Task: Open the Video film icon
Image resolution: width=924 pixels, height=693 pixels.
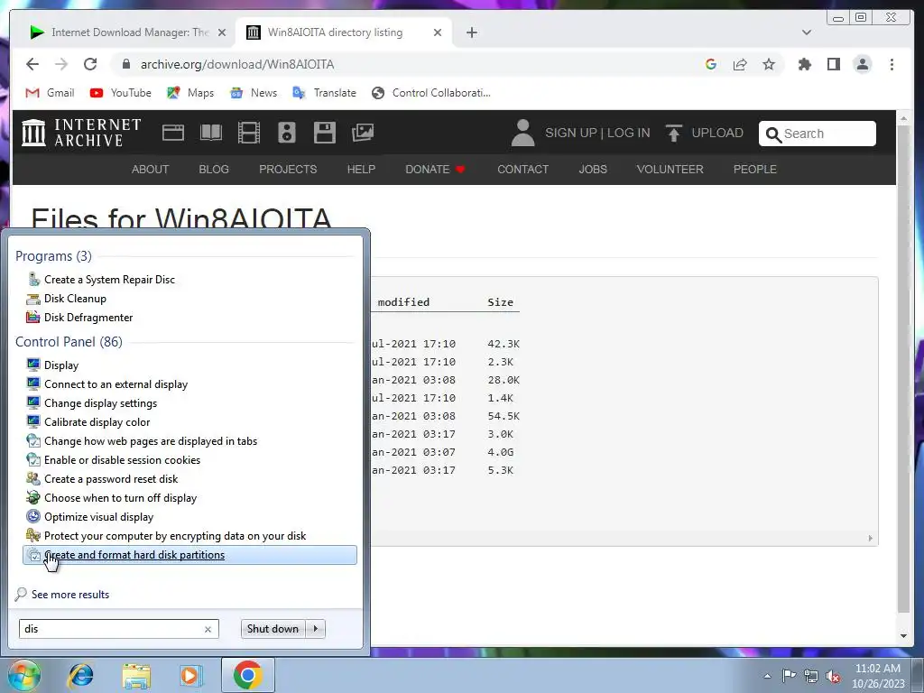Action: click(x=249, y=133)
